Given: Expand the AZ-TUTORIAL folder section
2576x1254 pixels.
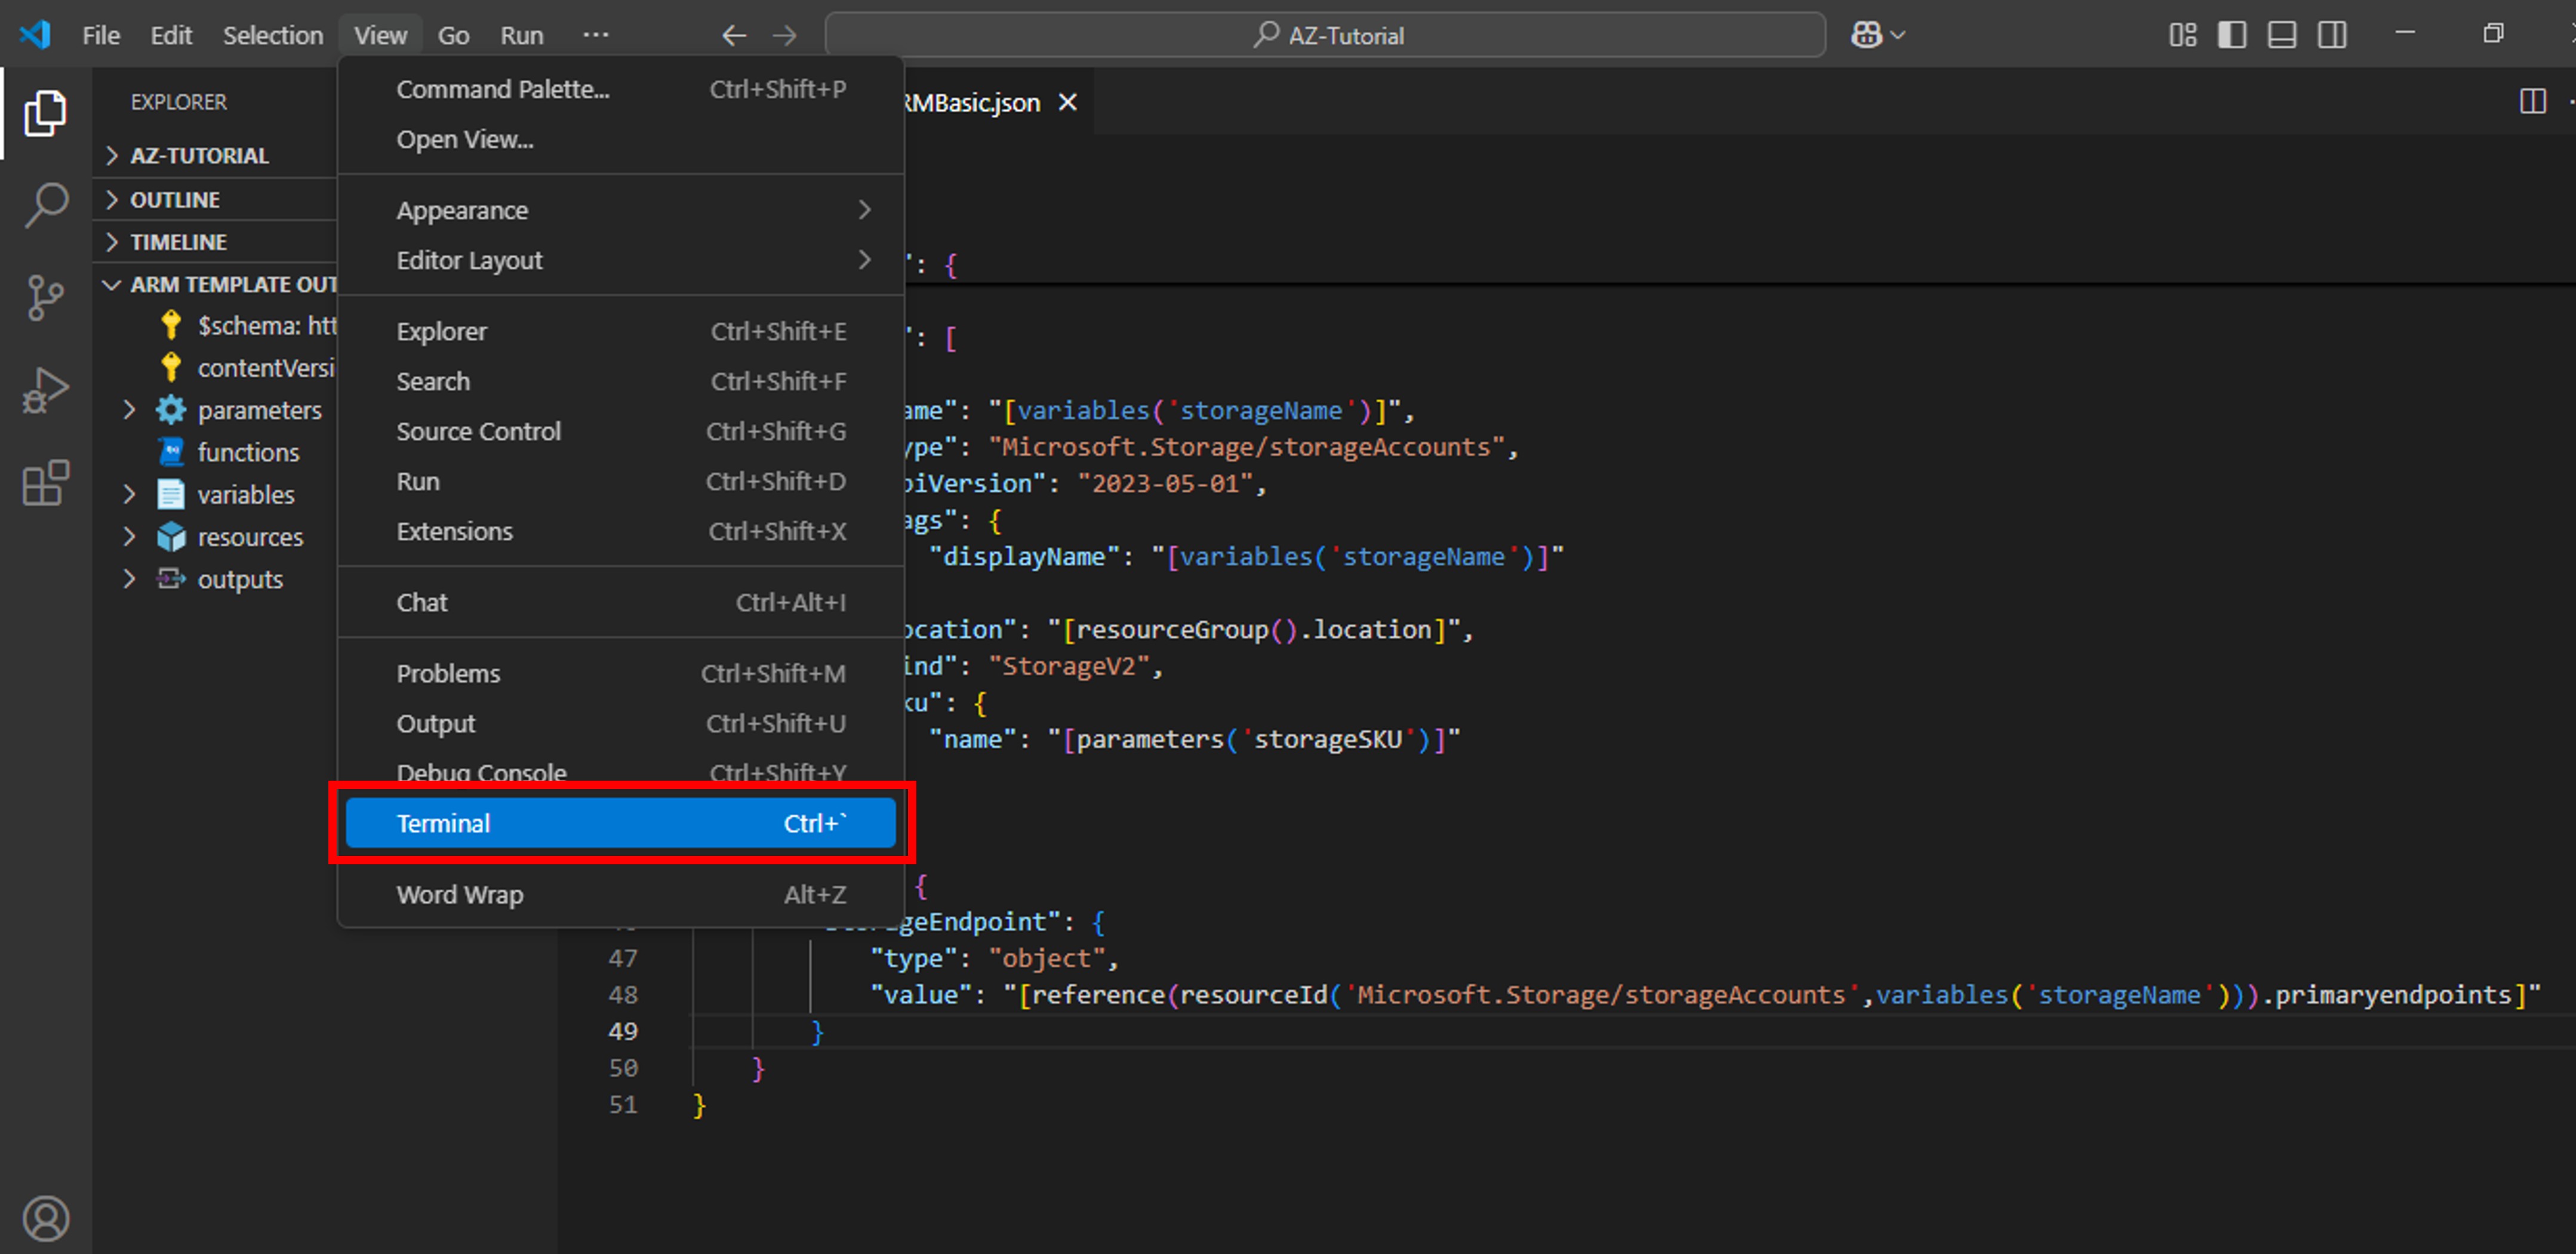Looking at the screenshot, I should pos(199,155).
